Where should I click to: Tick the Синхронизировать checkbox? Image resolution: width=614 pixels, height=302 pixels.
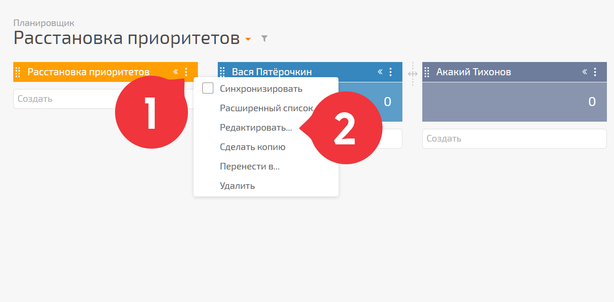click(208, 88)
